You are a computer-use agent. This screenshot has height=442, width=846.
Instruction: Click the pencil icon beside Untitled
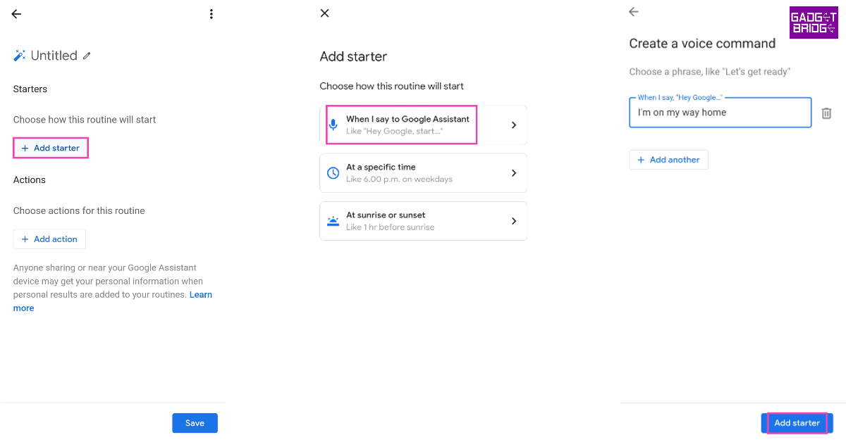(x=87, y=56)
